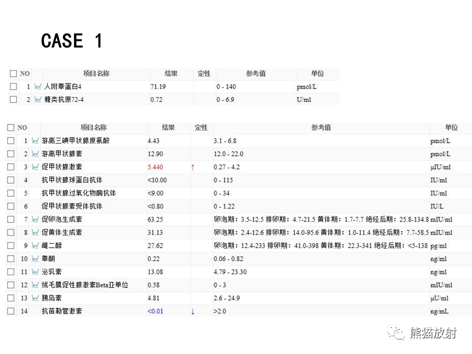Check the box for 游离甲状腺素 row

tap(11, 154)
